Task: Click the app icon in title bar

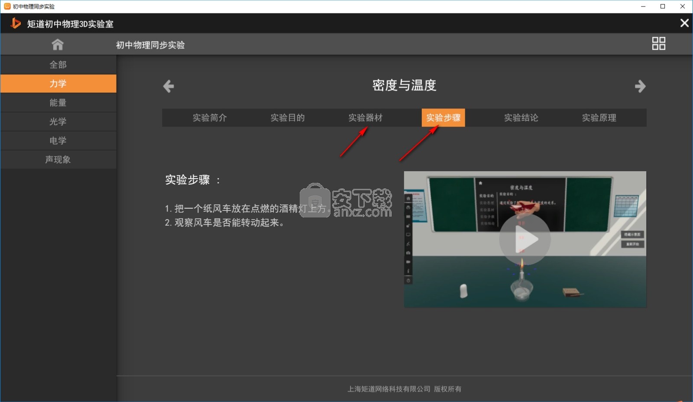Action: [7, 6]
